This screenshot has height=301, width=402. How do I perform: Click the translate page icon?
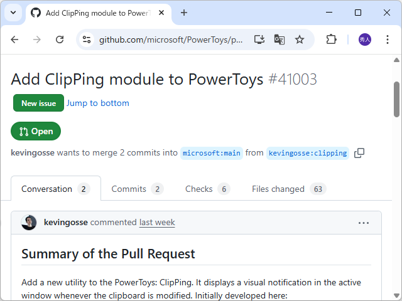point(280,40)
